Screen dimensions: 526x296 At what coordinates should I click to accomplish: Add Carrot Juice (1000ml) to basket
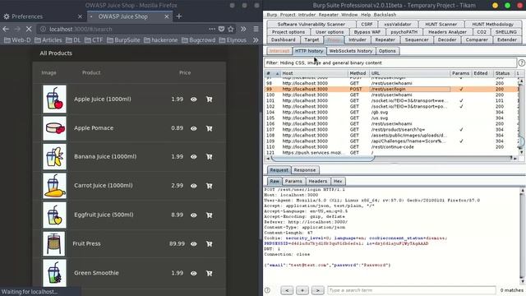(209, 186)
